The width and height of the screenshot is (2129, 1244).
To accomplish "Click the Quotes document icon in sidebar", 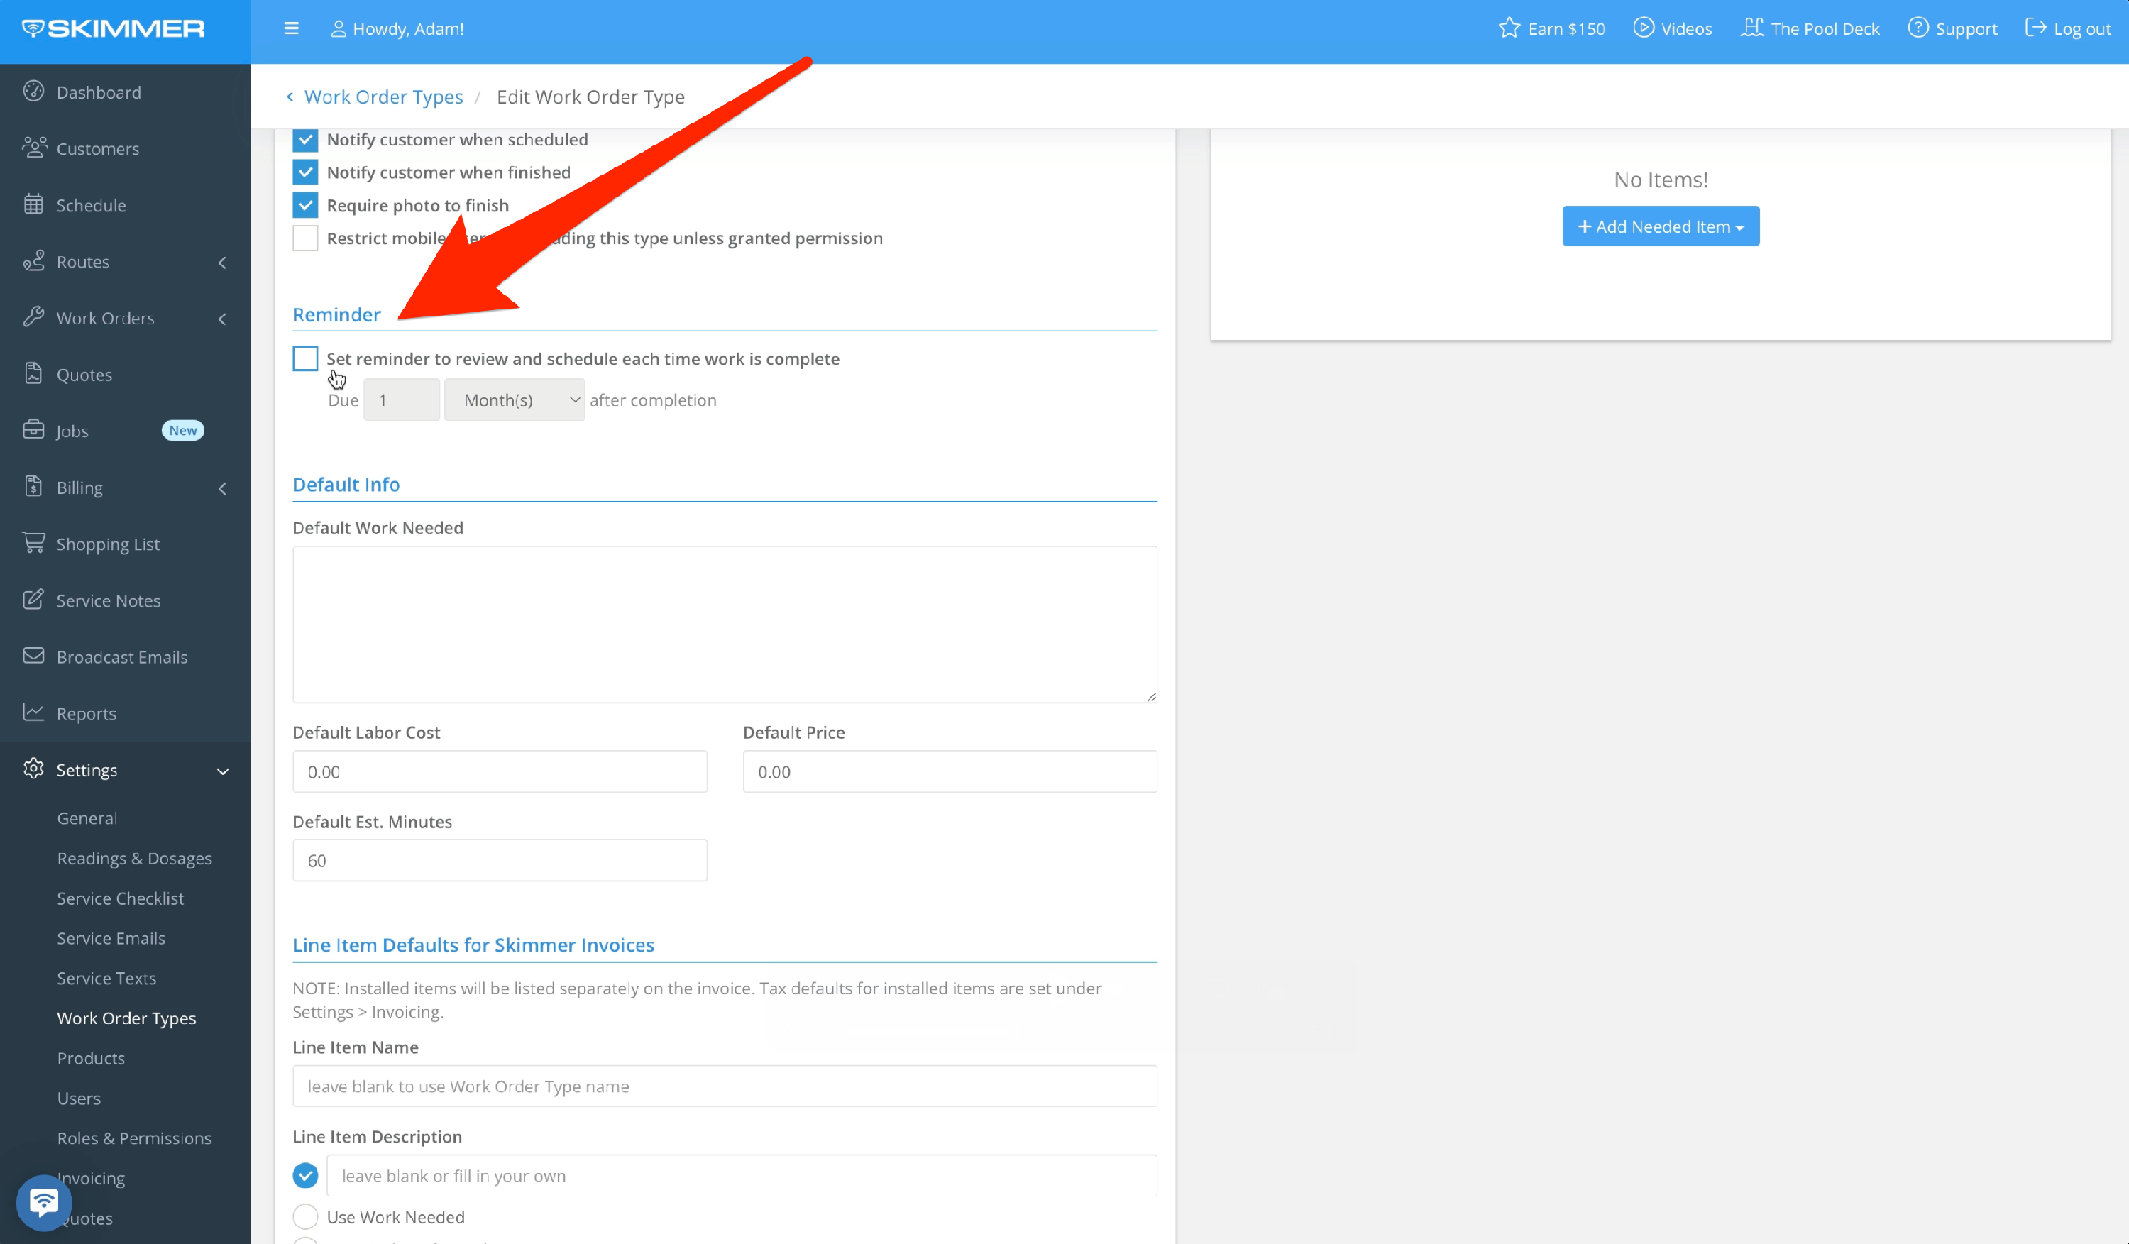I will click(34, 373).
